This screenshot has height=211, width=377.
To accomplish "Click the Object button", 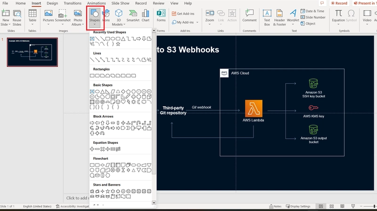I will (308, 23).
